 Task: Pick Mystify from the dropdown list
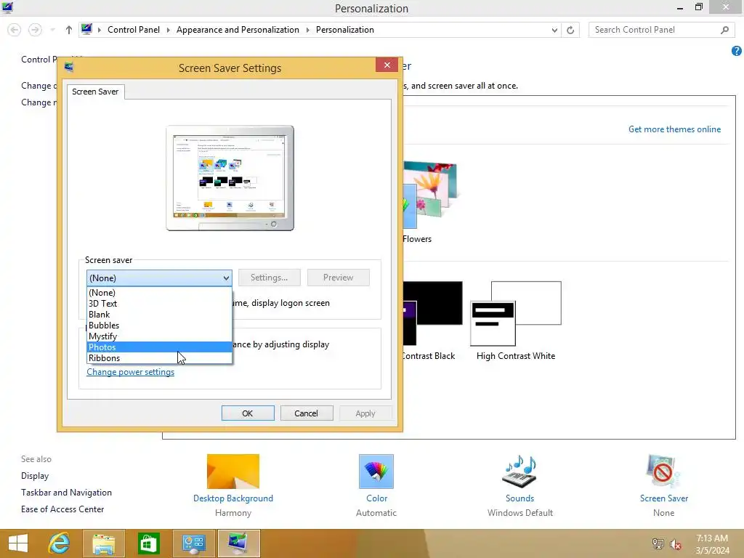(x=159, y=336)
